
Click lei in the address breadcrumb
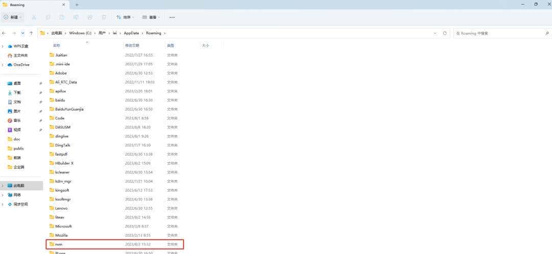(115, 33)
